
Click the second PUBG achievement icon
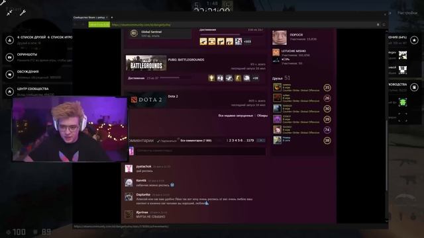(220, 78)
